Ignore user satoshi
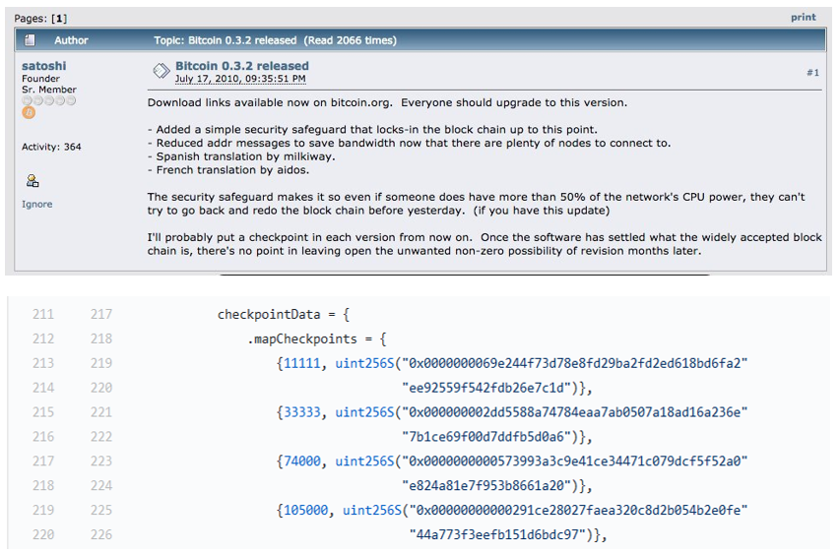839x554 pixels. [x=36, y=205]
